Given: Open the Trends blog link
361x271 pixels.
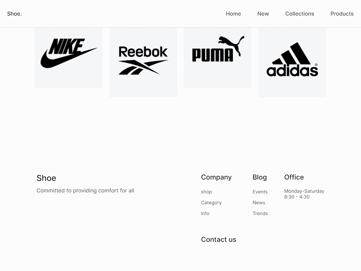Looking at the screenshot, I should pyautogui.click(x=260, y=213).
